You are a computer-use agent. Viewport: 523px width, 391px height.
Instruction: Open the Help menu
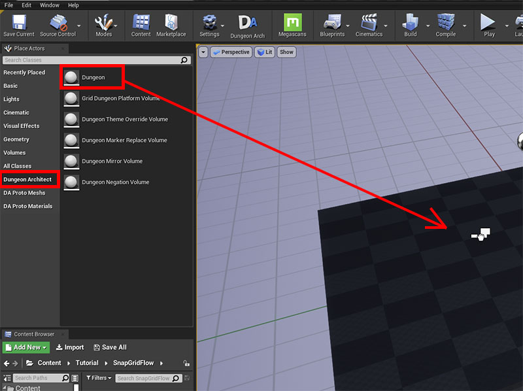click(x=73, y=5)
